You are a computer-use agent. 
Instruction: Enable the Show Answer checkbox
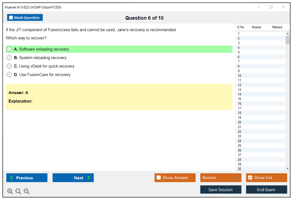coord(159,178)
